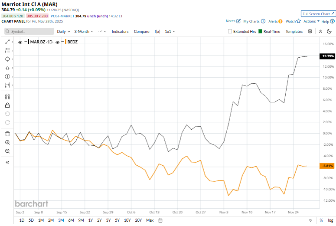Select the 1M time range
This screenshot has height=226, width=336.
41,220
